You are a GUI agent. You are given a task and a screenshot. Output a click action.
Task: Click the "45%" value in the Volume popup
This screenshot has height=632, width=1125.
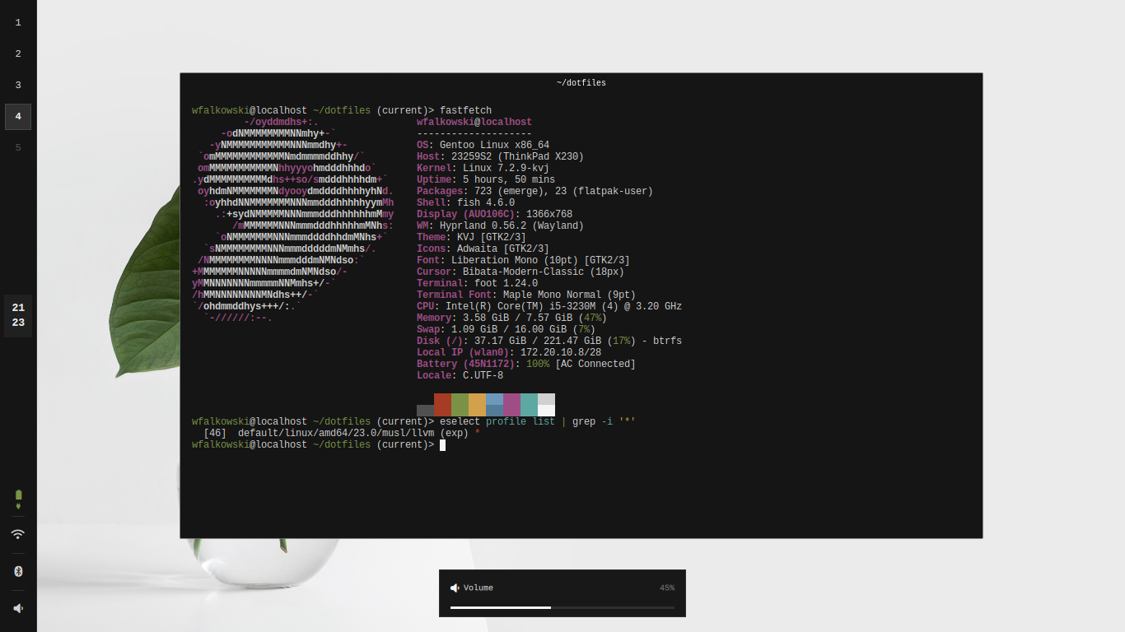[667, 588]
